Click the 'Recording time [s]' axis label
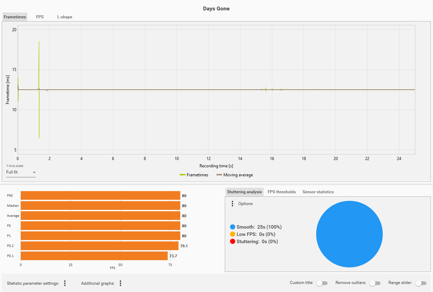This screenshot has width=433, height=292. click(x=216, y=166)
